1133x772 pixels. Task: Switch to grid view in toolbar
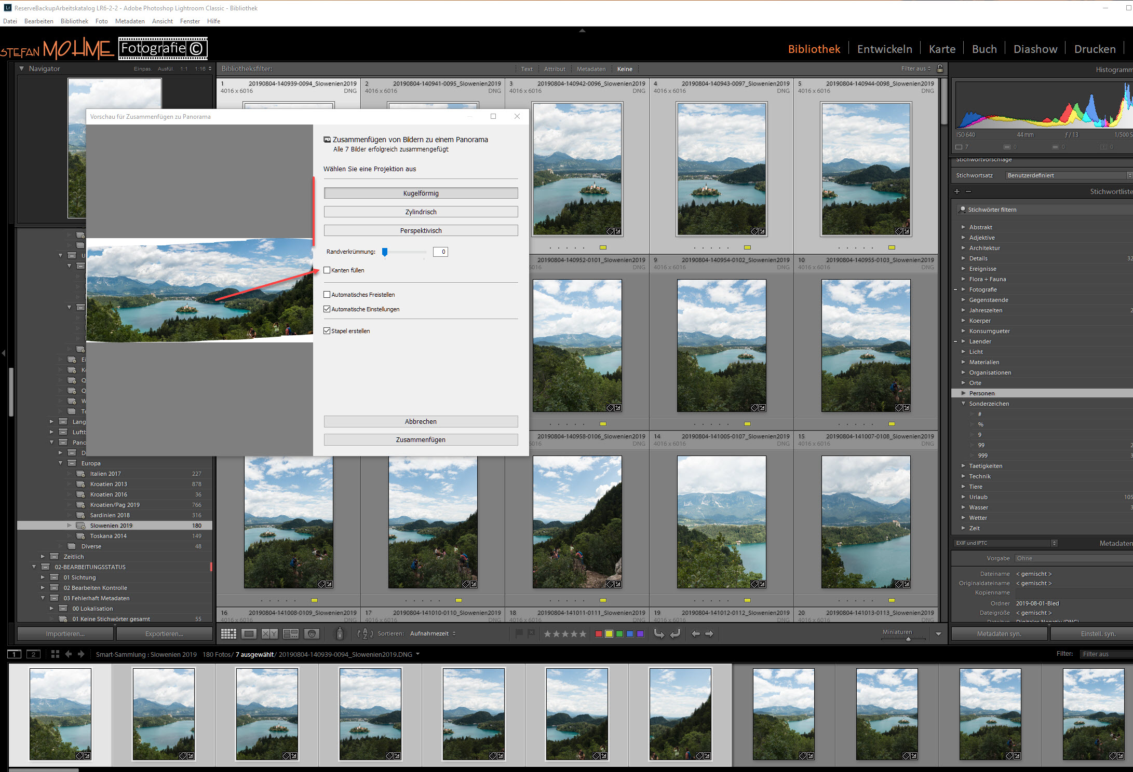(x=228, y=633)
